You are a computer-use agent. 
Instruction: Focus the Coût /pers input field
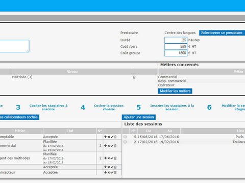click(x=176, y=46)
